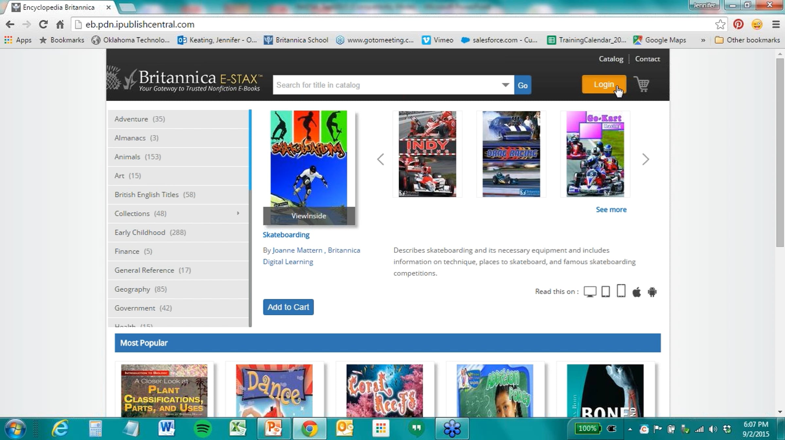This screenshot has width=785, height=440.
Task: Go to the browser home icon
Action: 60,24
